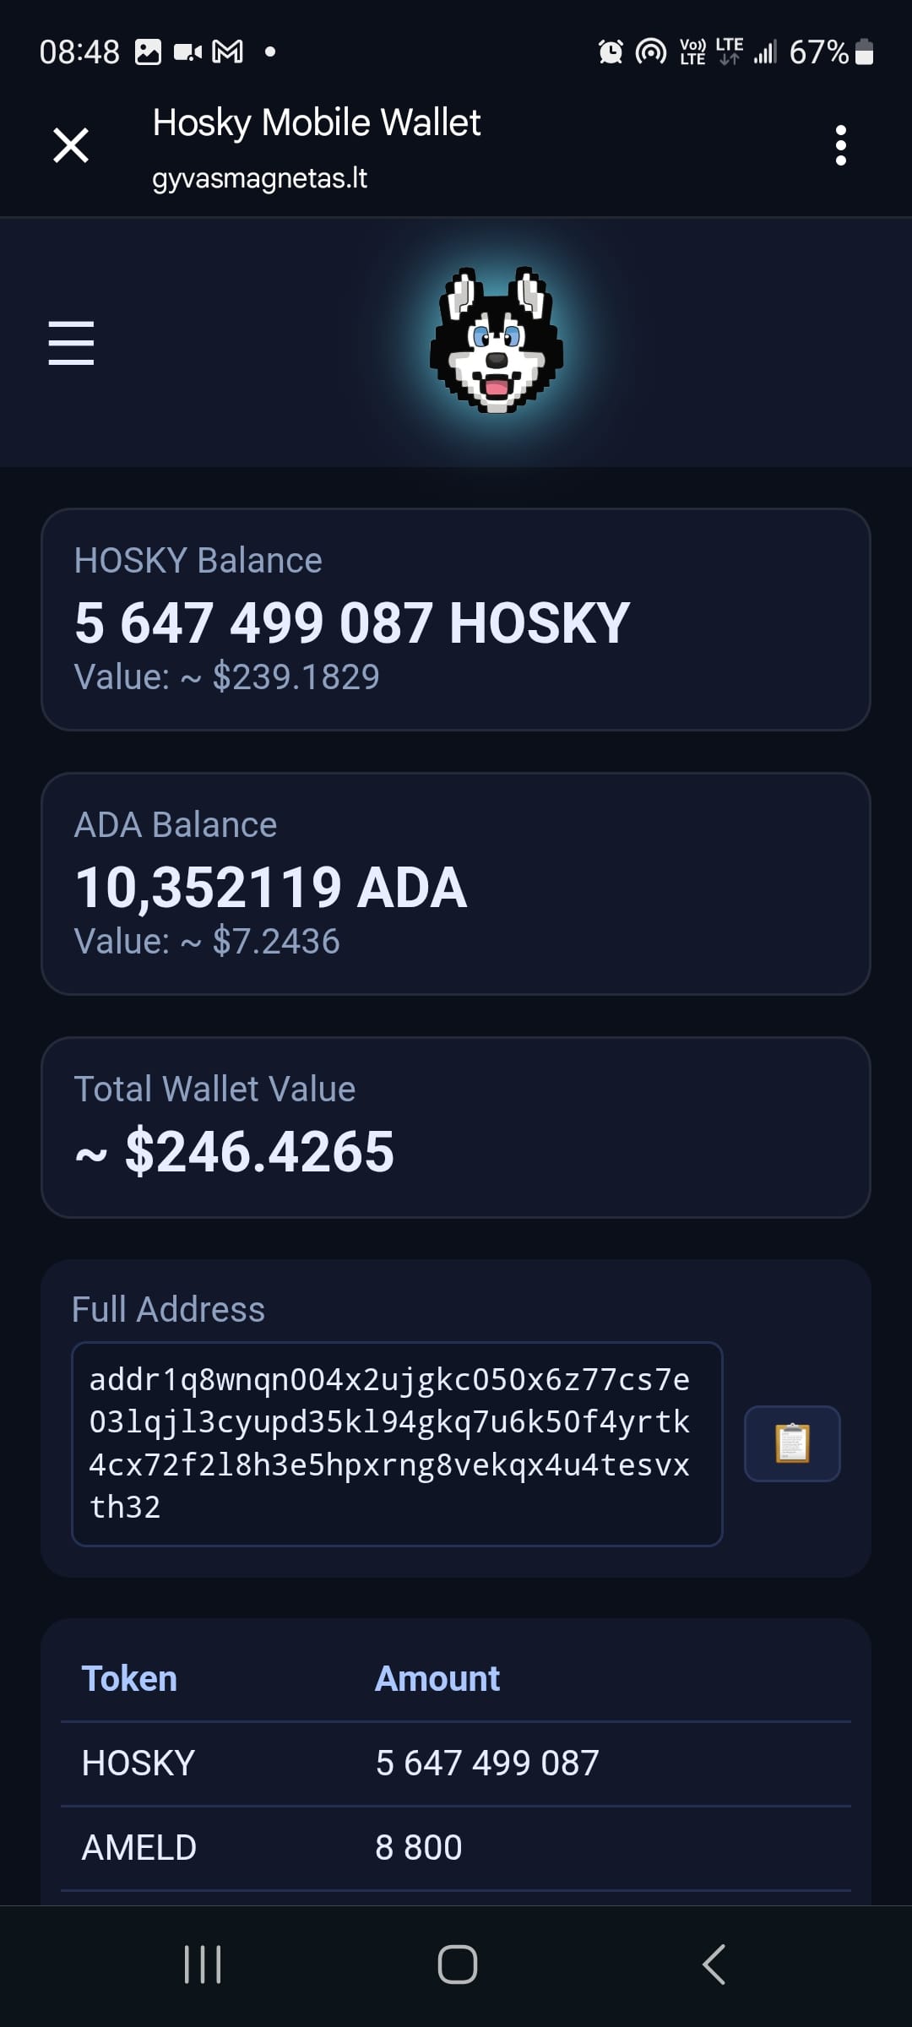Click the Token column header

pos(129,1679)
